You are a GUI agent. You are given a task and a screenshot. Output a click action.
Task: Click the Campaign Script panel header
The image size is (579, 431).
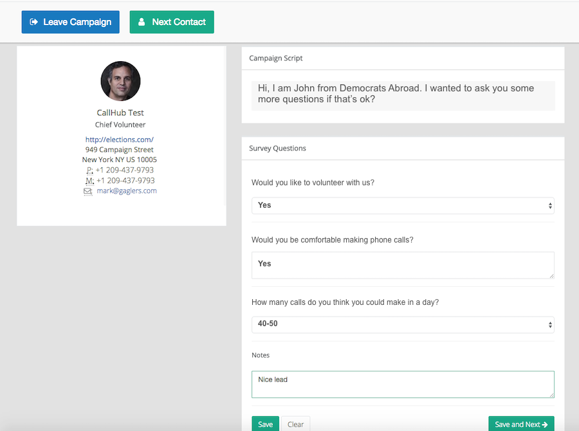pos(403,59)
